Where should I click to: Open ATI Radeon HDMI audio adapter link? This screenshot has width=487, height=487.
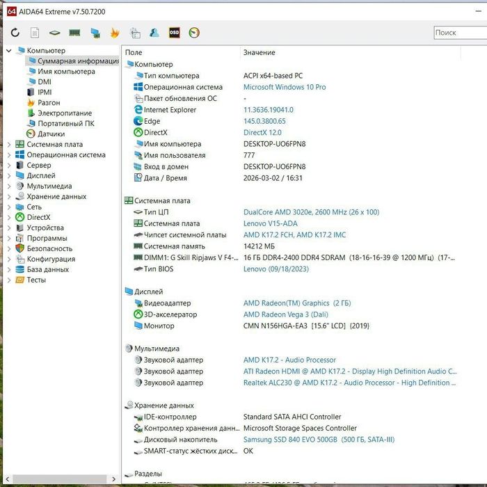point(350,371)
